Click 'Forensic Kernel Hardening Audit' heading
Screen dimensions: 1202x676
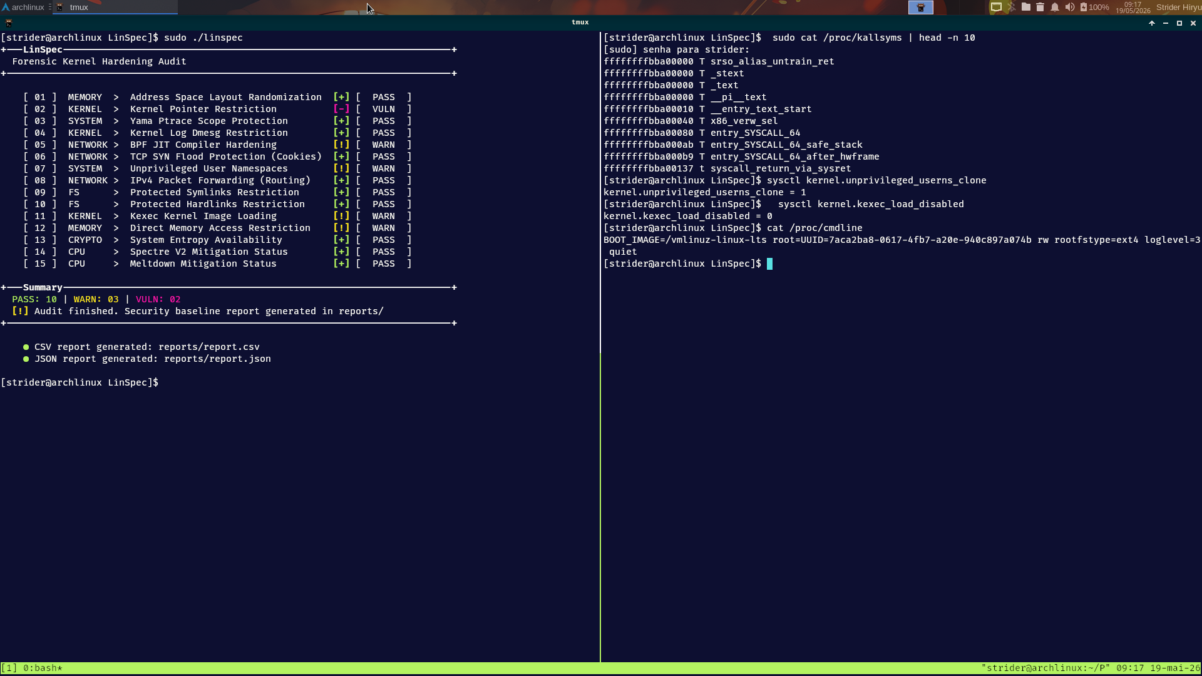coord(99,61)
